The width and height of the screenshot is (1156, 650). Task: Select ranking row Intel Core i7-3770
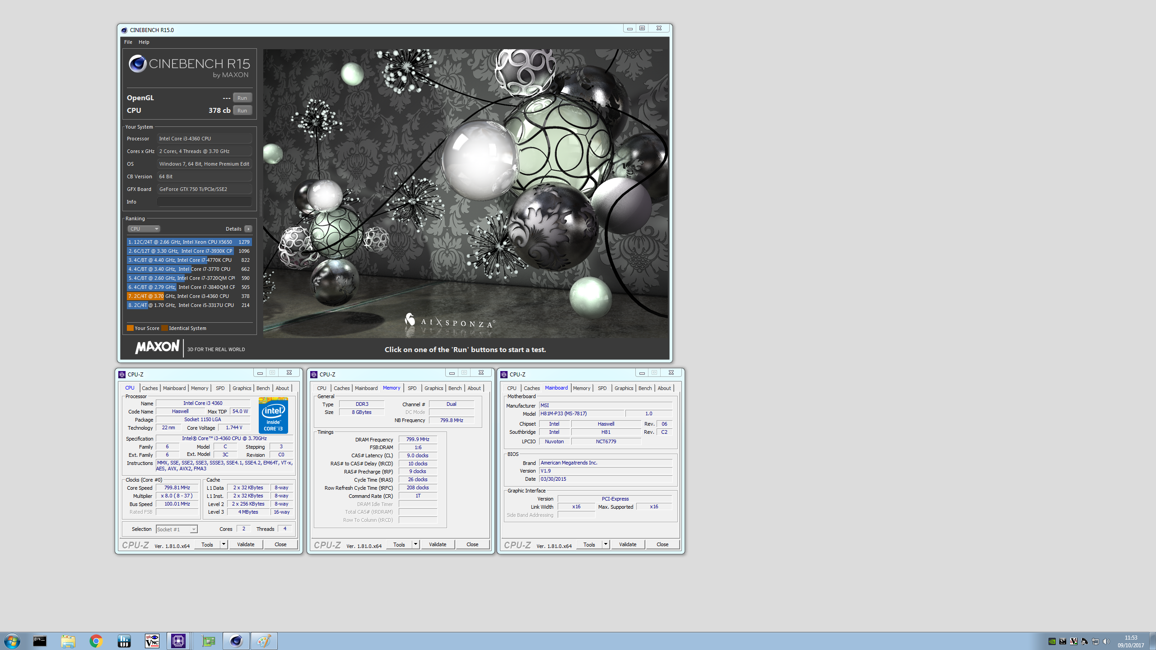click(189, 269)
